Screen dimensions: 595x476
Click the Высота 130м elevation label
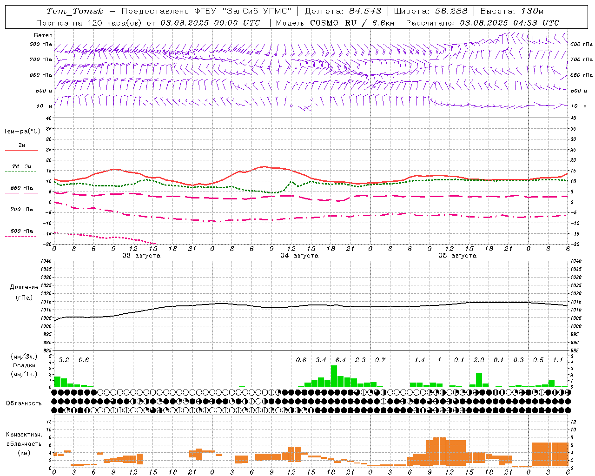[x=512, y=11]
